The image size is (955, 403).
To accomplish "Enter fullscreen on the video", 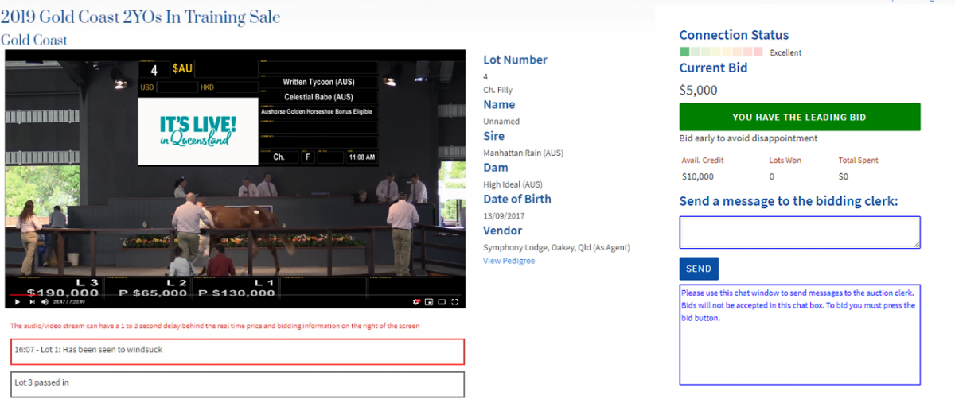I will coord(454,302).
